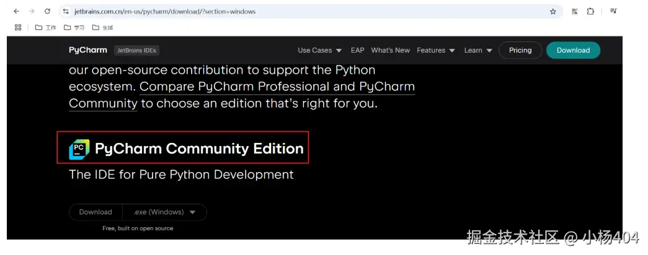The height and width of the screenshot is (255, 648).
Task: Open the apps grid in bookmarks bar
Action: pos(18,27)
